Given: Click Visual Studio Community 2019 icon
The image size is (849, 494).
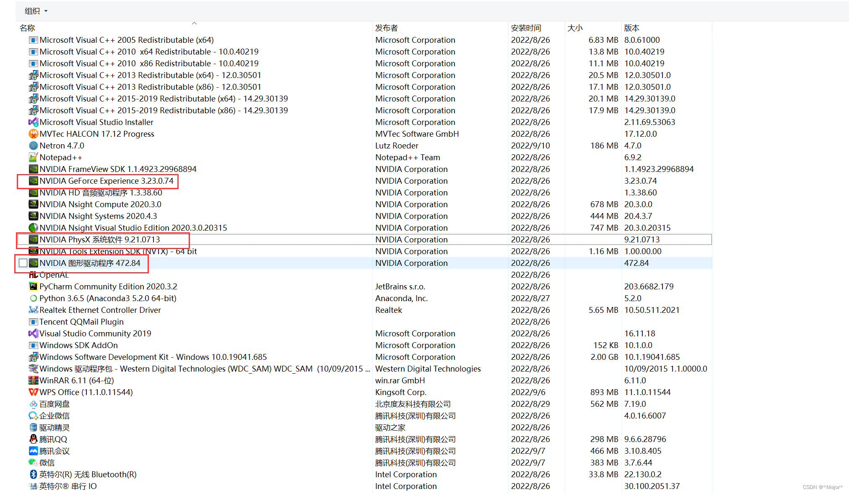Looking at the screenshot, I should (x=33, y=333).
